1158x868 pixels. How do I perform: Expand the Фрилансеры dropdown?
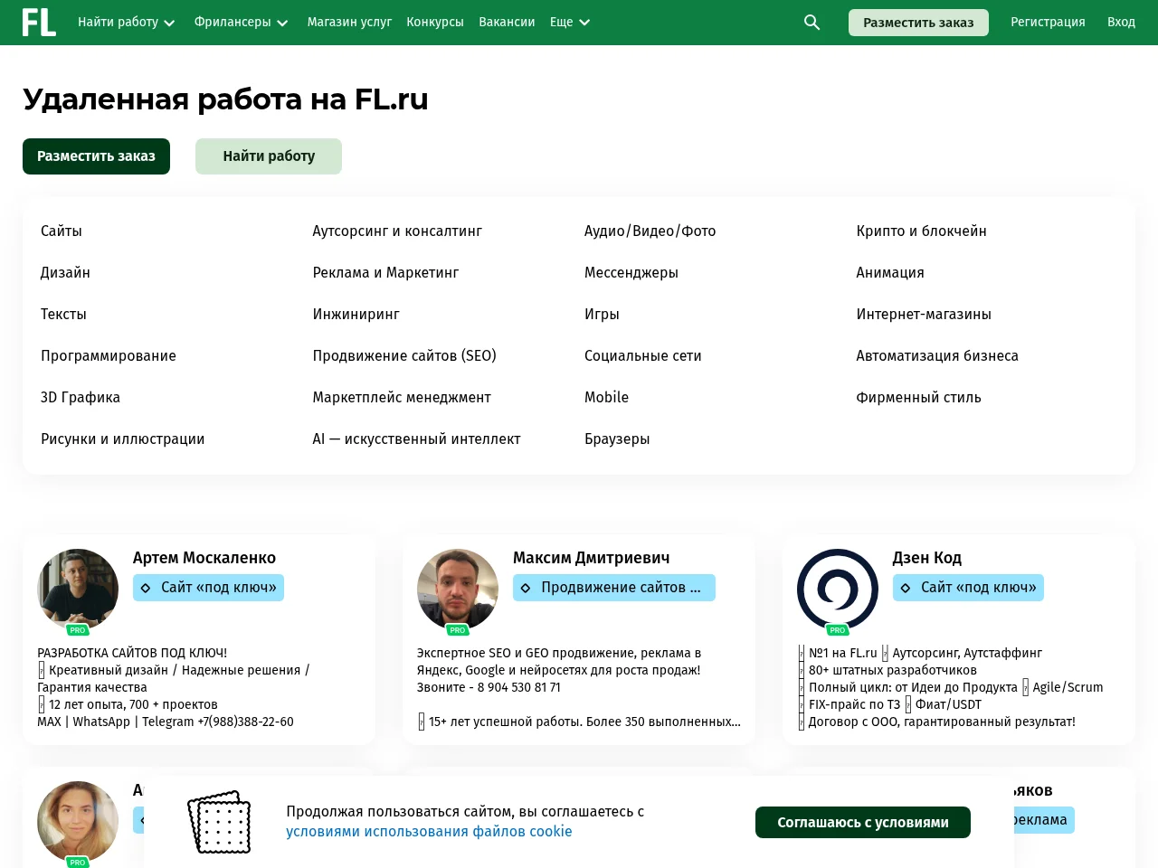coord(241,23)
